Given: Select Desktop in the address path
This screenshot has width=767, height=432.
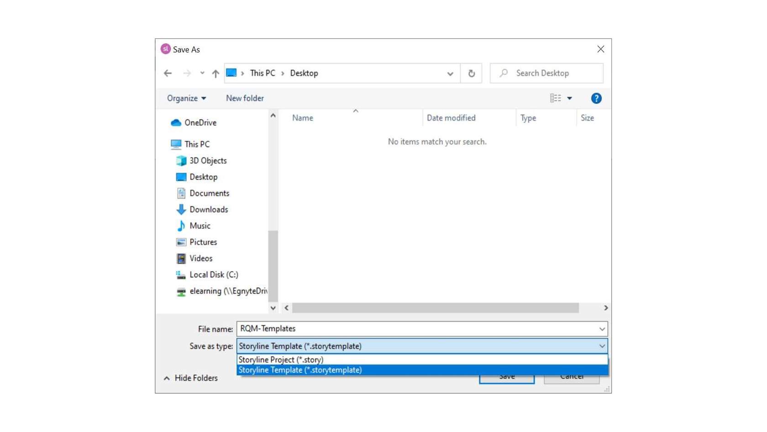Looking at the screenshot, I should [x=304, y=73].
